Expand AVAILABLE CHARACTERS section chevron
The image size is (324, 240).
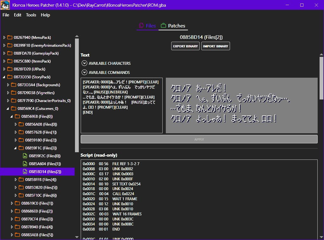84,63
